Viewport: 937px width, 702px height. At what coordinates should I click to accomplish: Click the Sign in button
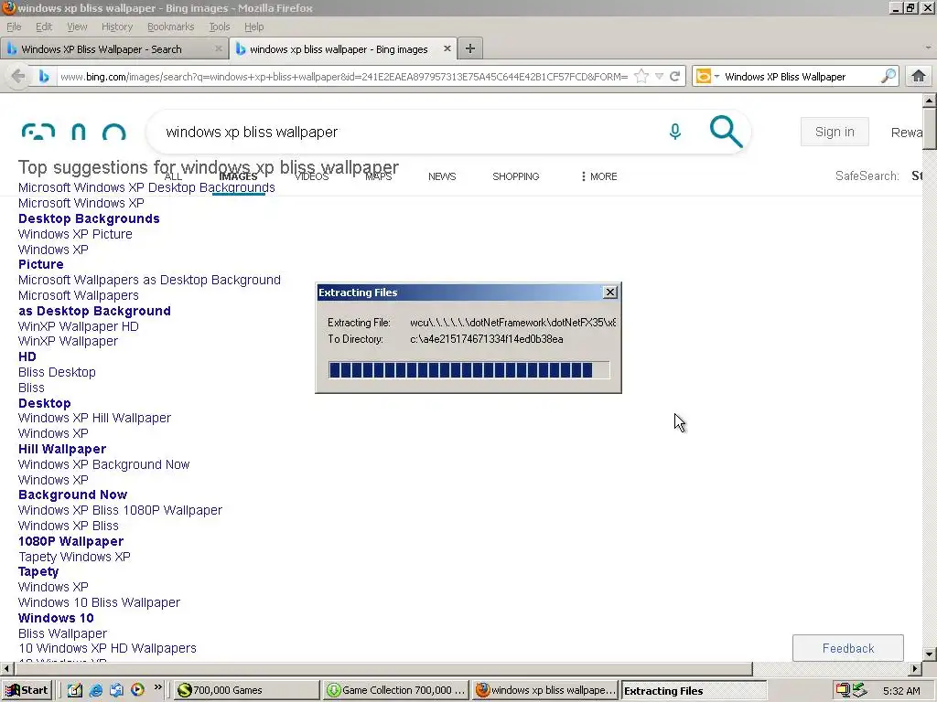pos(835,132)
